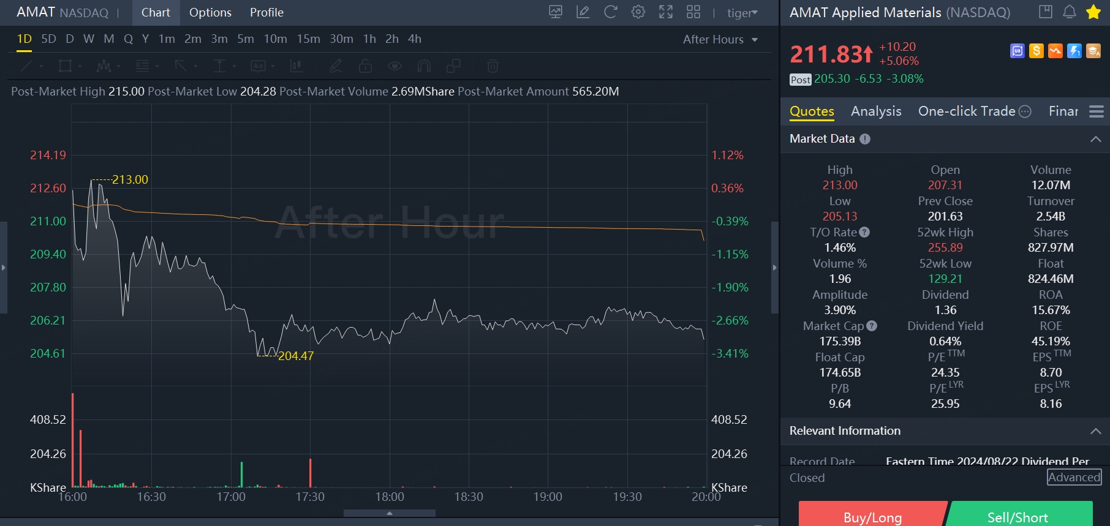Switch to the Profile tab
The width and height of the screenshot is (1110, 526).
(266, 12)
